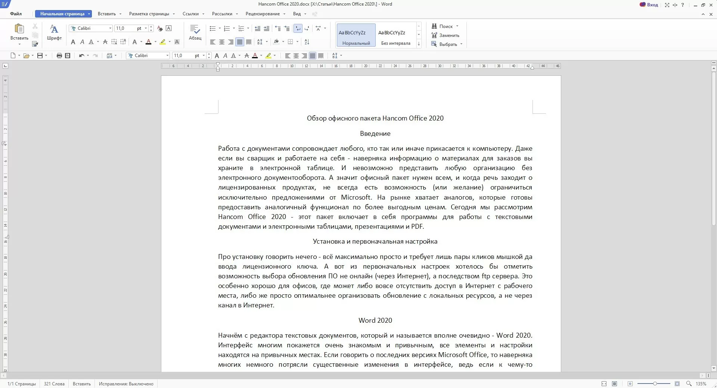Viewport: 717px width, 388px height.
Task: Expand the bulleted list dropdown arrow
Action: coord(219,28)
